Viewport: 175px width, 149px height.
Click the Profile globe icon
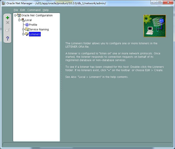coord(27,25)
